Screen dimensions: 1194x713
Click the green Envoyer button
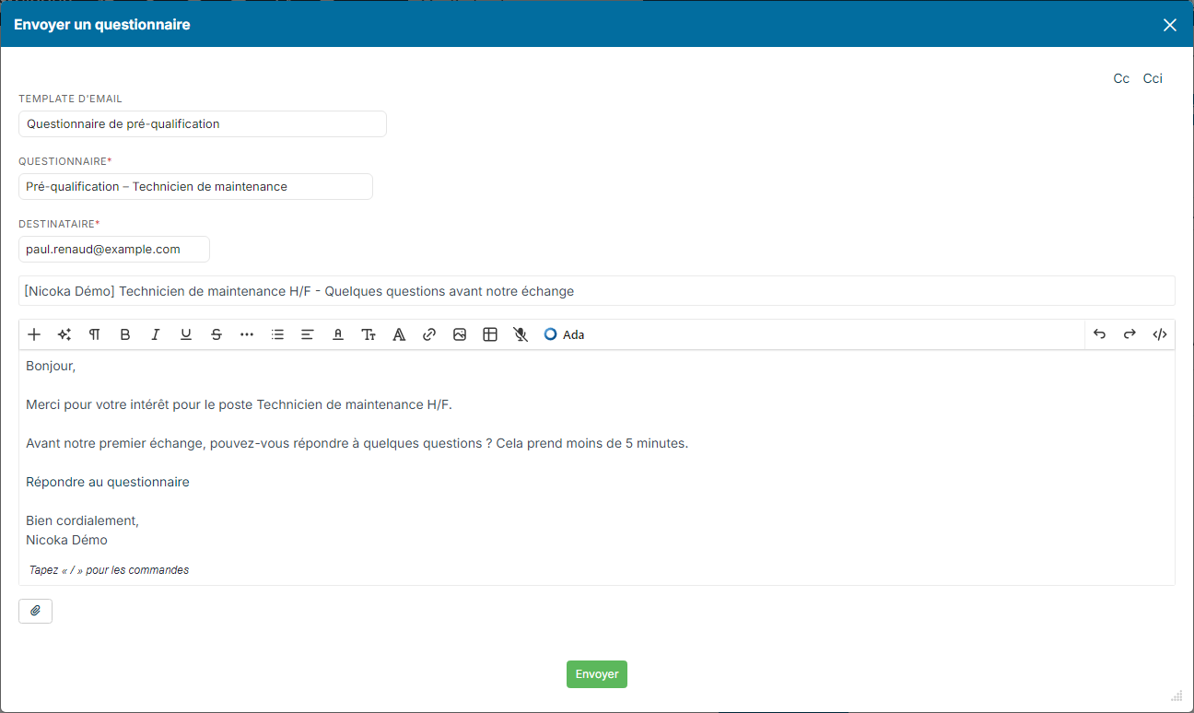(x=597, y=674)
